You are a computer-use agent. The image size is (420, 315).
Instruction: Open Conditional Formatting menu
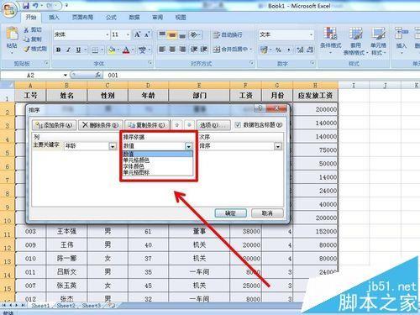(x=331, y=40)
